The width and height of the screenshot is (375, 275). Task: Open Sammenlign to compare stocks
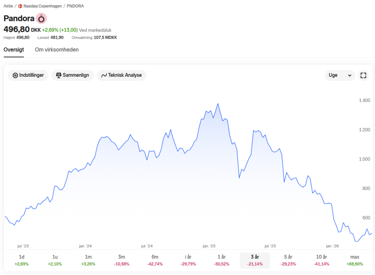coord(73,75)
